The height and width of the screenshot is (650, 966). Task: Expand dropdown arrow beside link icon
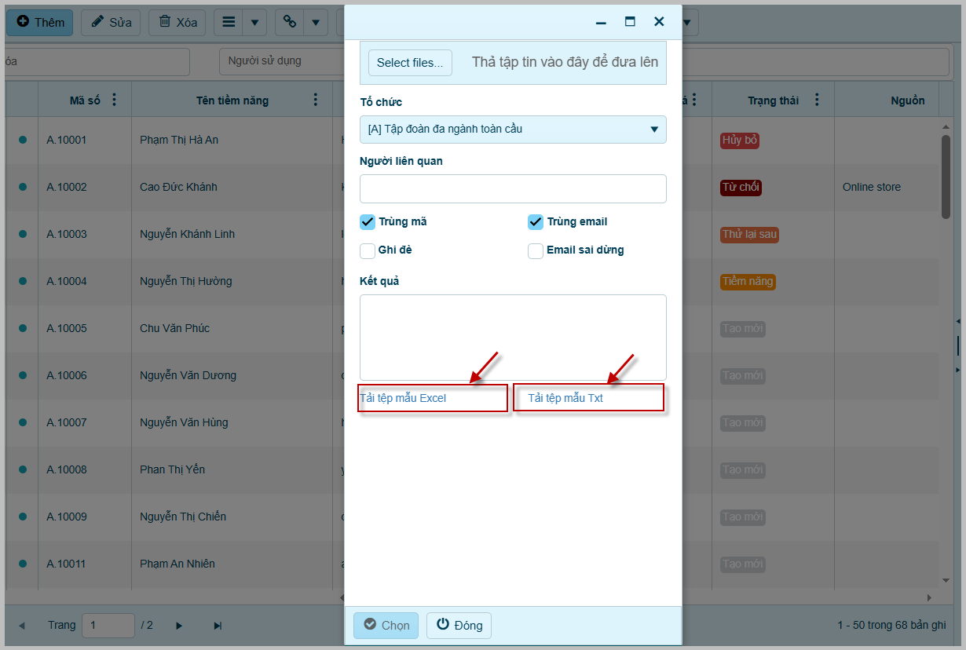(316, 22)
